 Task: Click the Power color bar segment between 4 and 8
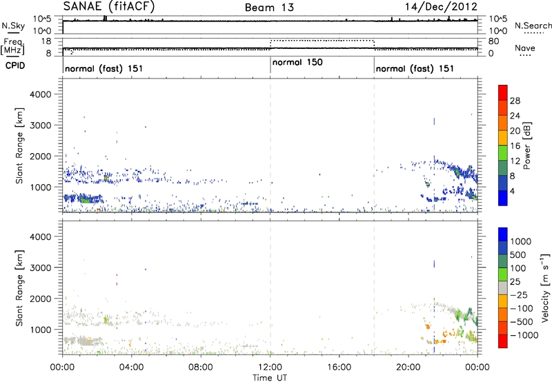click(x=503, y=183)
